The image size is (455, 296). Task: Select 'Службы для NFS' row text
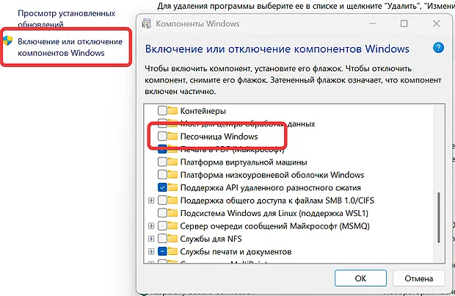(x=211, y=239)
